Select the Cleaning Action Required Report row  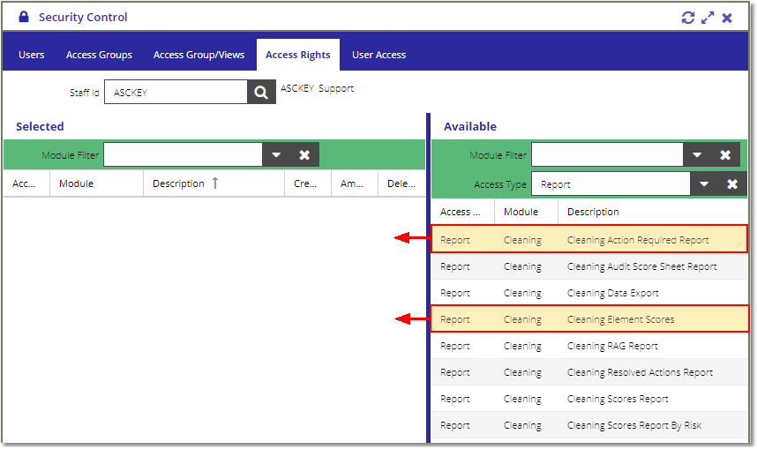589,239
